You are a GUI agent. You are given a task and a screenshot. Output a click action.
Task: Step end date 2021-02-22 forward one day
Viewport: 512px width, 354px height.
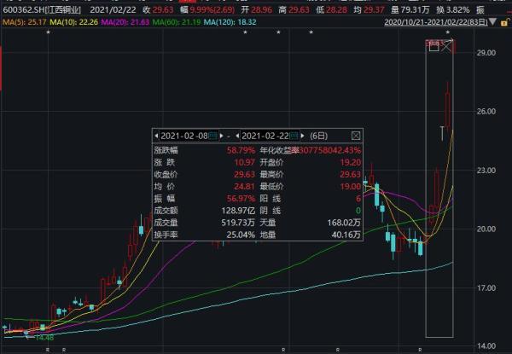pos(303,136)
